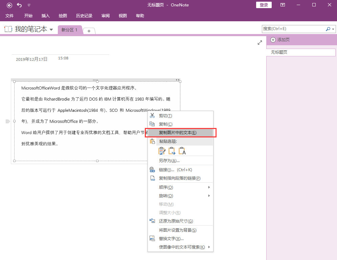This screenshot has width=337, height=260.
Task: Switch to the 插入 ribbon tab
Action: 46,16
